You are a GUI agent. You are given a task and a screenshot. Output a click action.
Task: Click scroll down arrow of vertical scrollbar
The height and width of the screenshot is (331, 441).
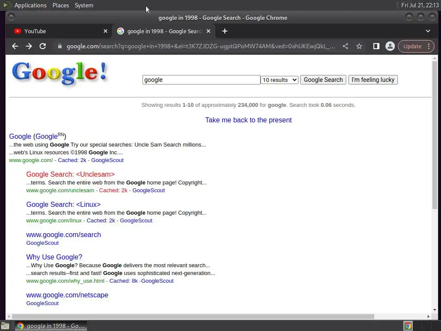[x=435, y=310]
